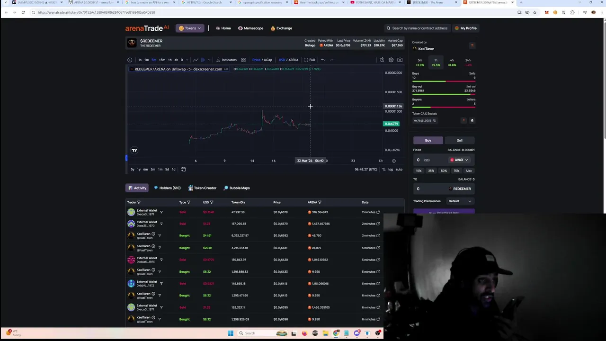The image size is (606, 341).
Task: Open the three-dots menu in chart legend
Action: point(226,69)
